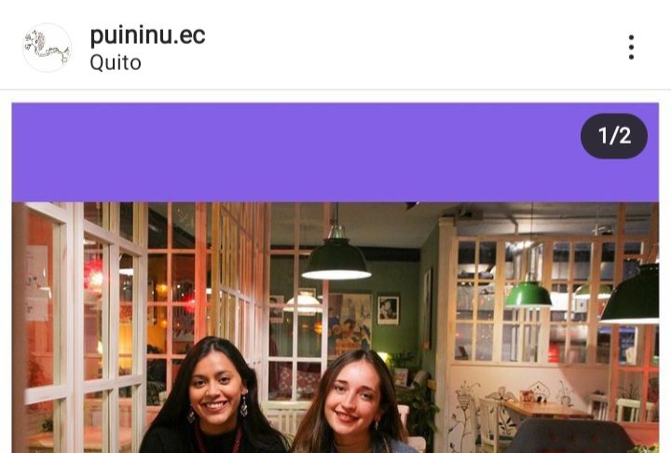Screen dimensions: 671x453
Task: Click the red glowing lamp behind the glass
Action: point(94,276)
